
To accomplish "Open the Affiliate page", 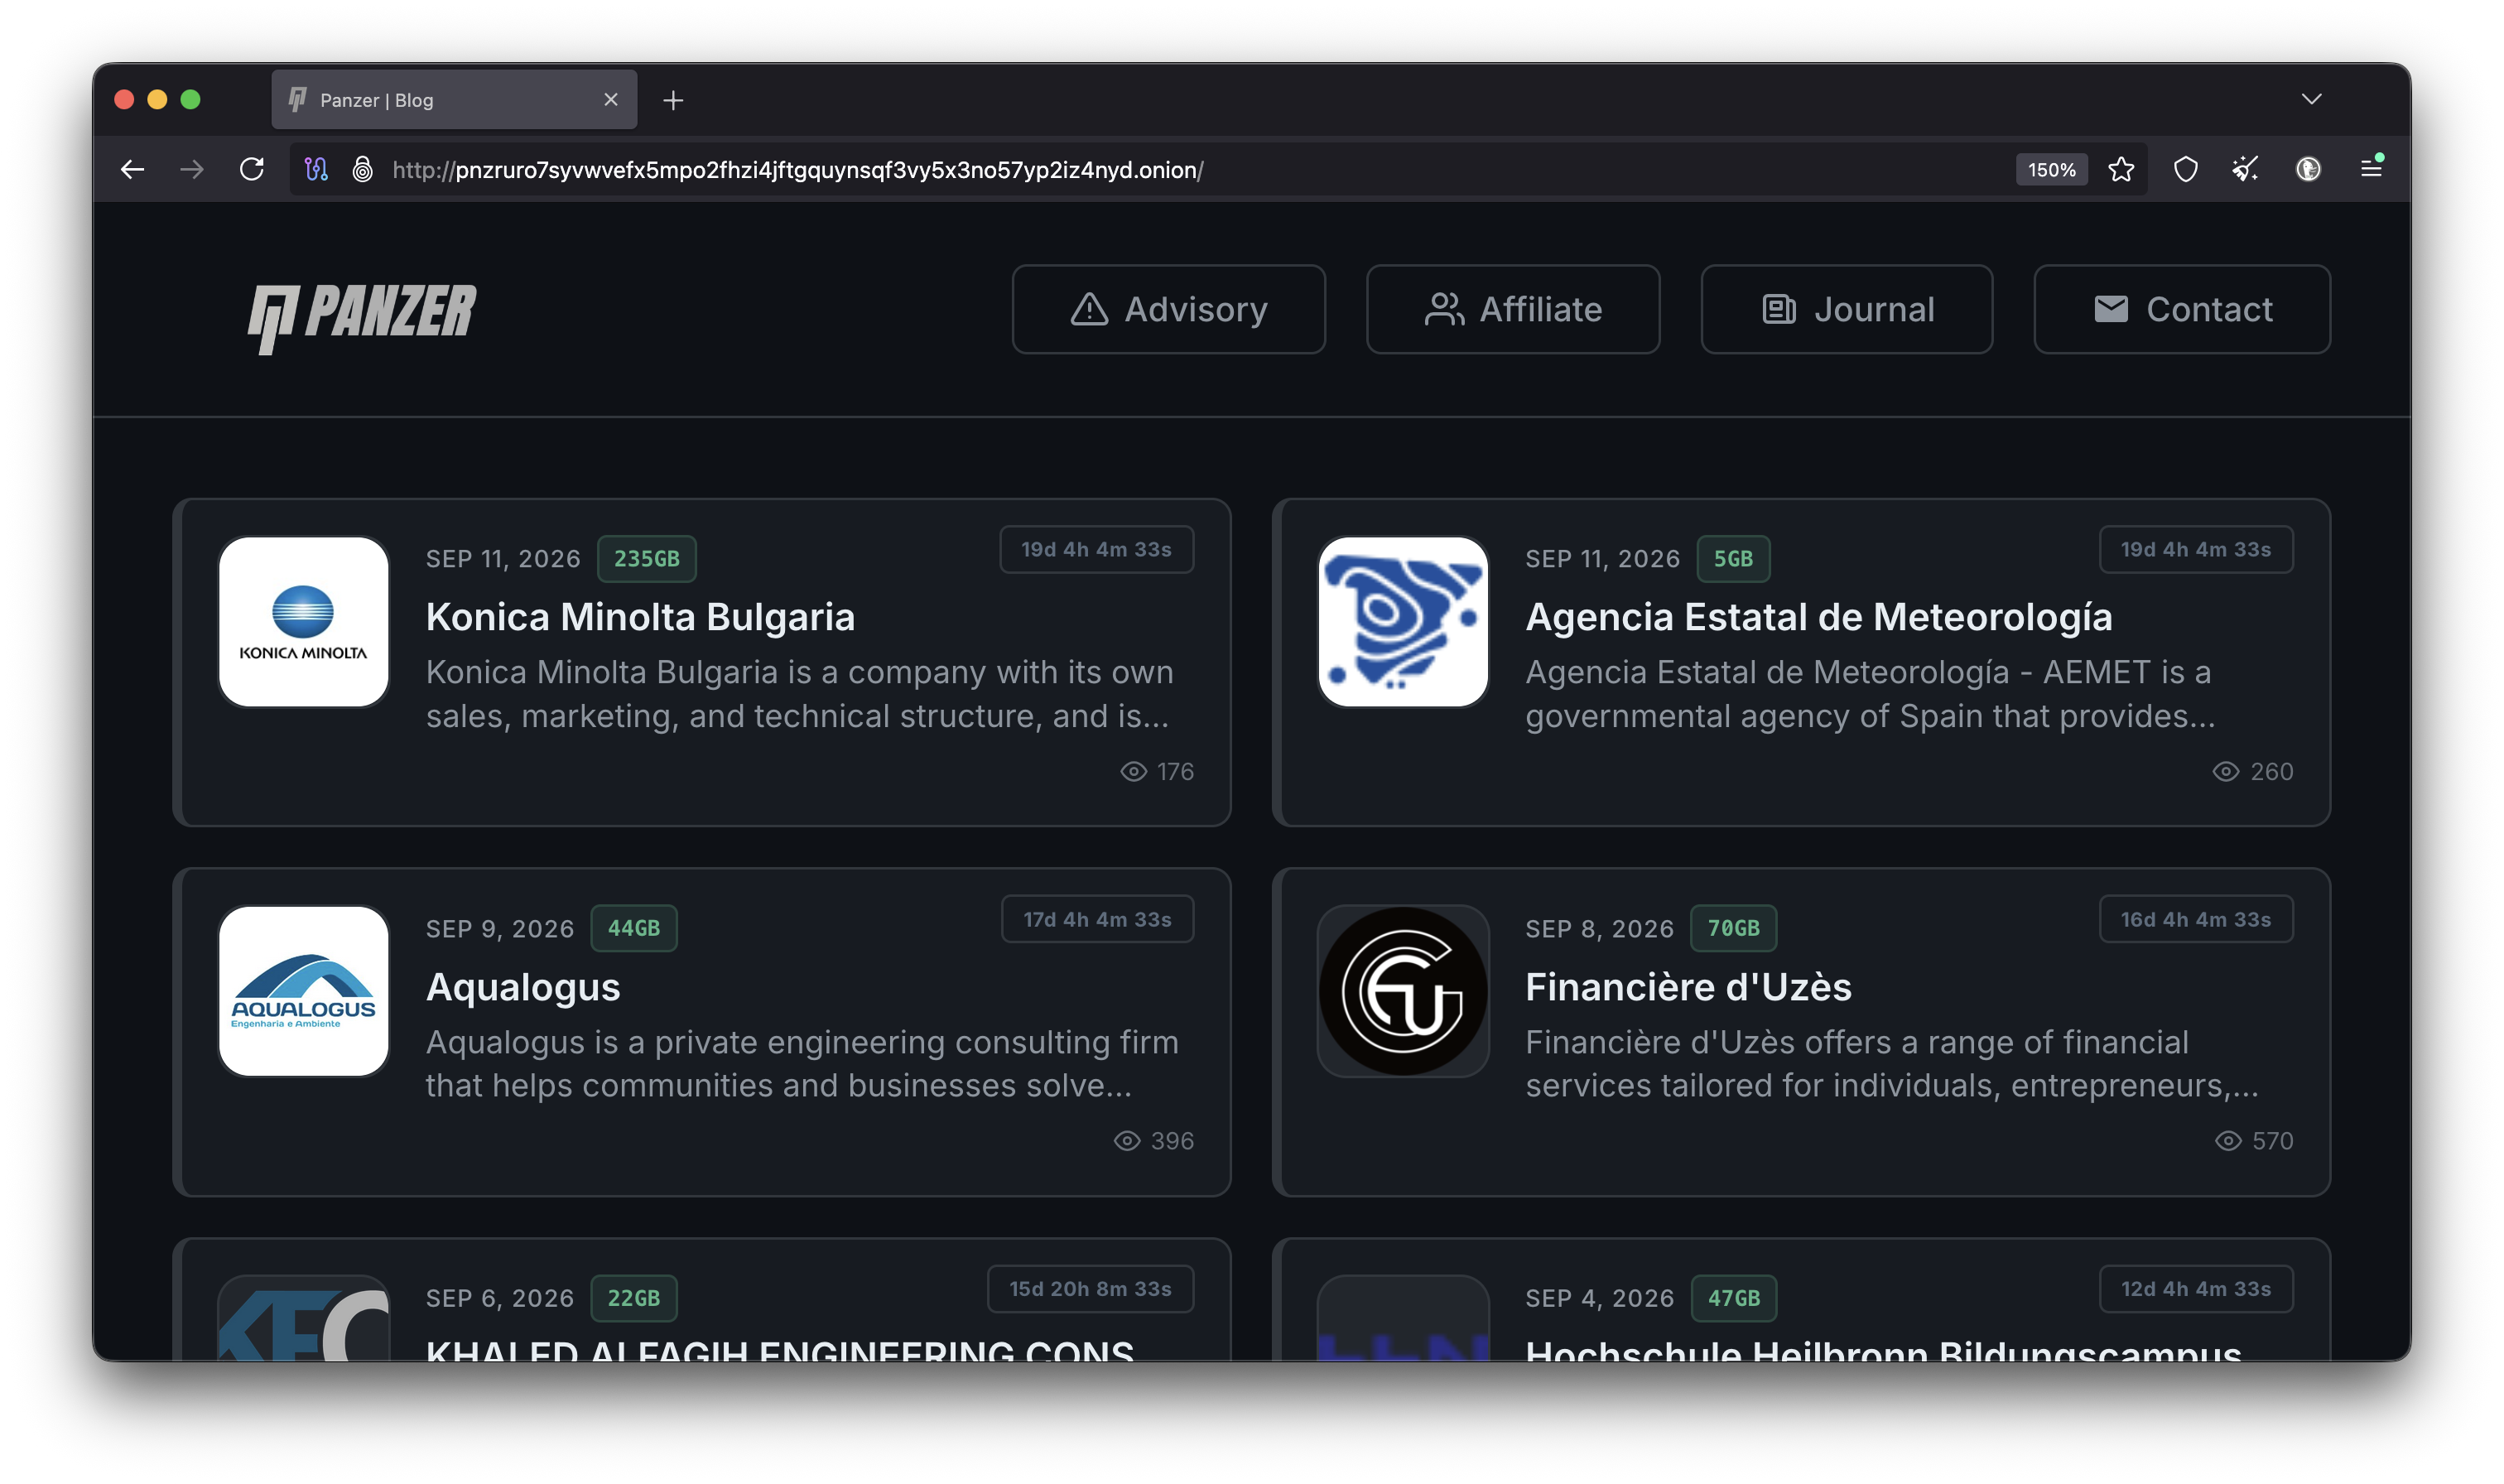I will click(x=1512, y=309).
